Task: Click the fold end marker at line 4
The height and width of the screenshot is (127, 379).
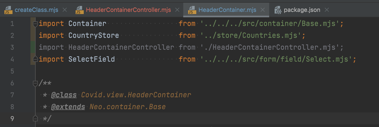Action: (35, 59)
